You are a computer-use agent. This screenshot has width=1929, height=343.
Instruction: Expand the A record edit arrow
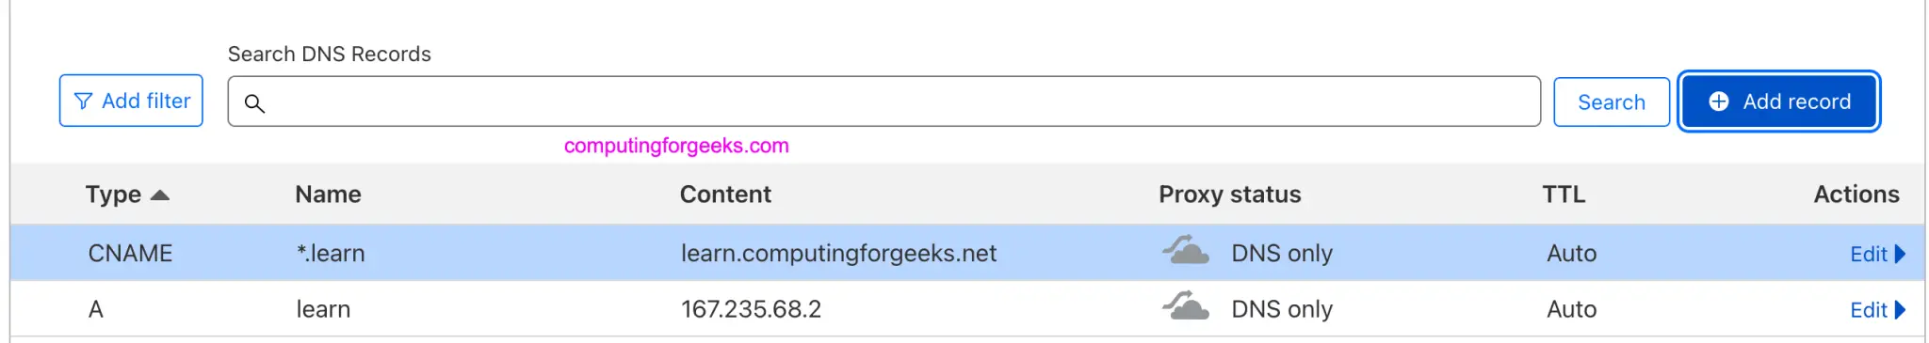coord(1900,310)
